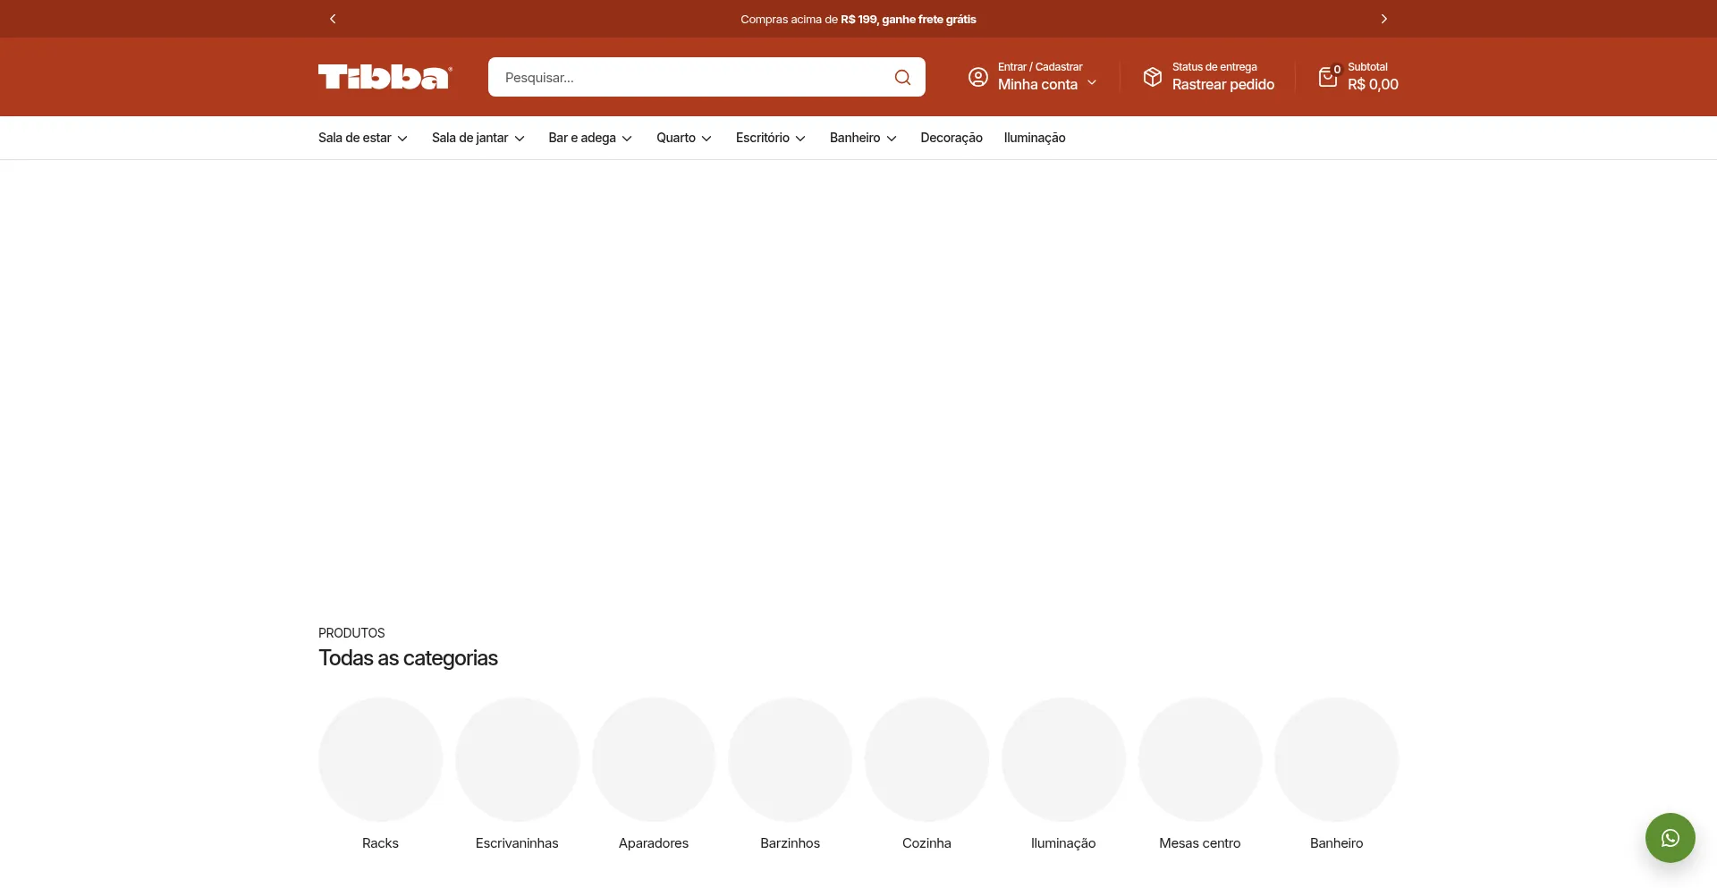Show the previous announcement banner message
Image resolution: width=1717 pixels, height=888 pixels.
pos(333,19)
